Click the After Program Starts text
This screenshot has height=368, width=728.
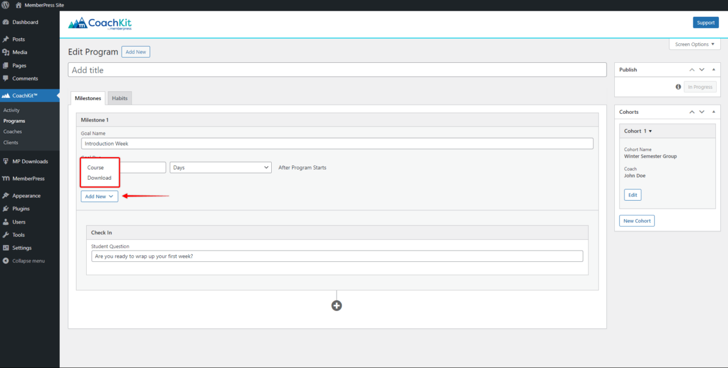[302, 168]
